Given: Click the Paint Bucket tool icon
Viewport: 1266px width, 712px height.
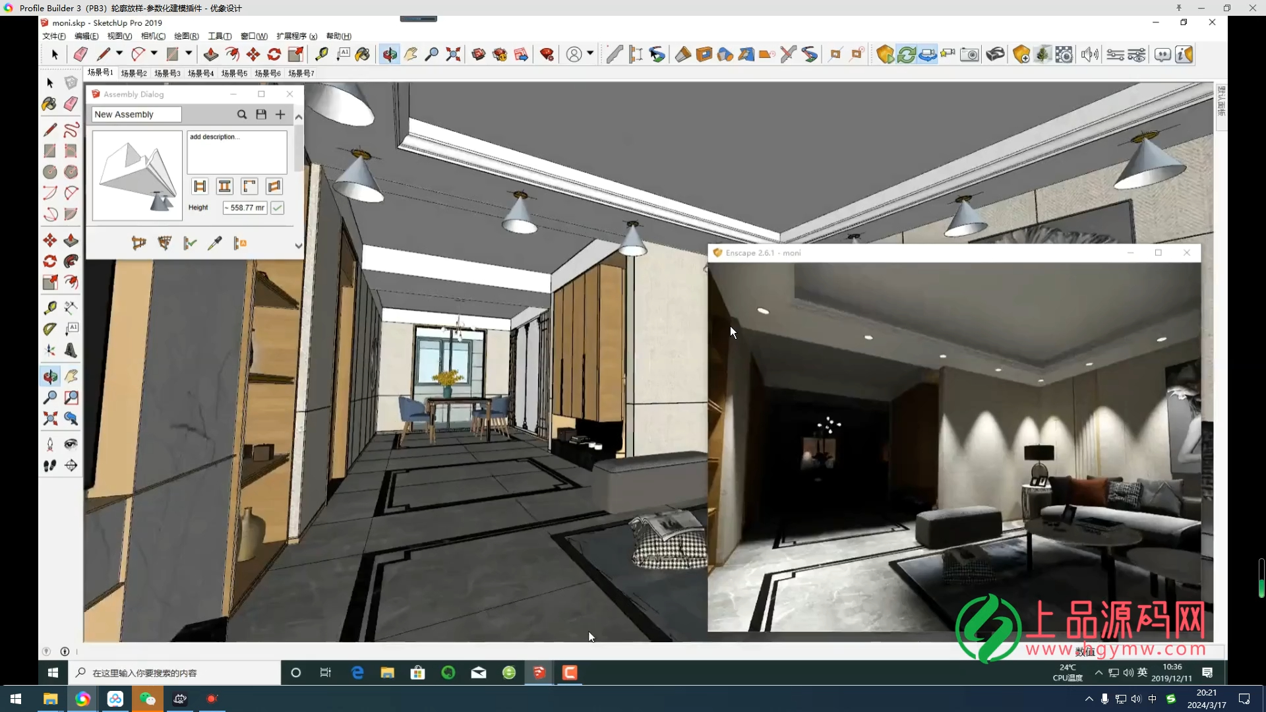Looking at the screenshot, I should click(x=363, y=54).
